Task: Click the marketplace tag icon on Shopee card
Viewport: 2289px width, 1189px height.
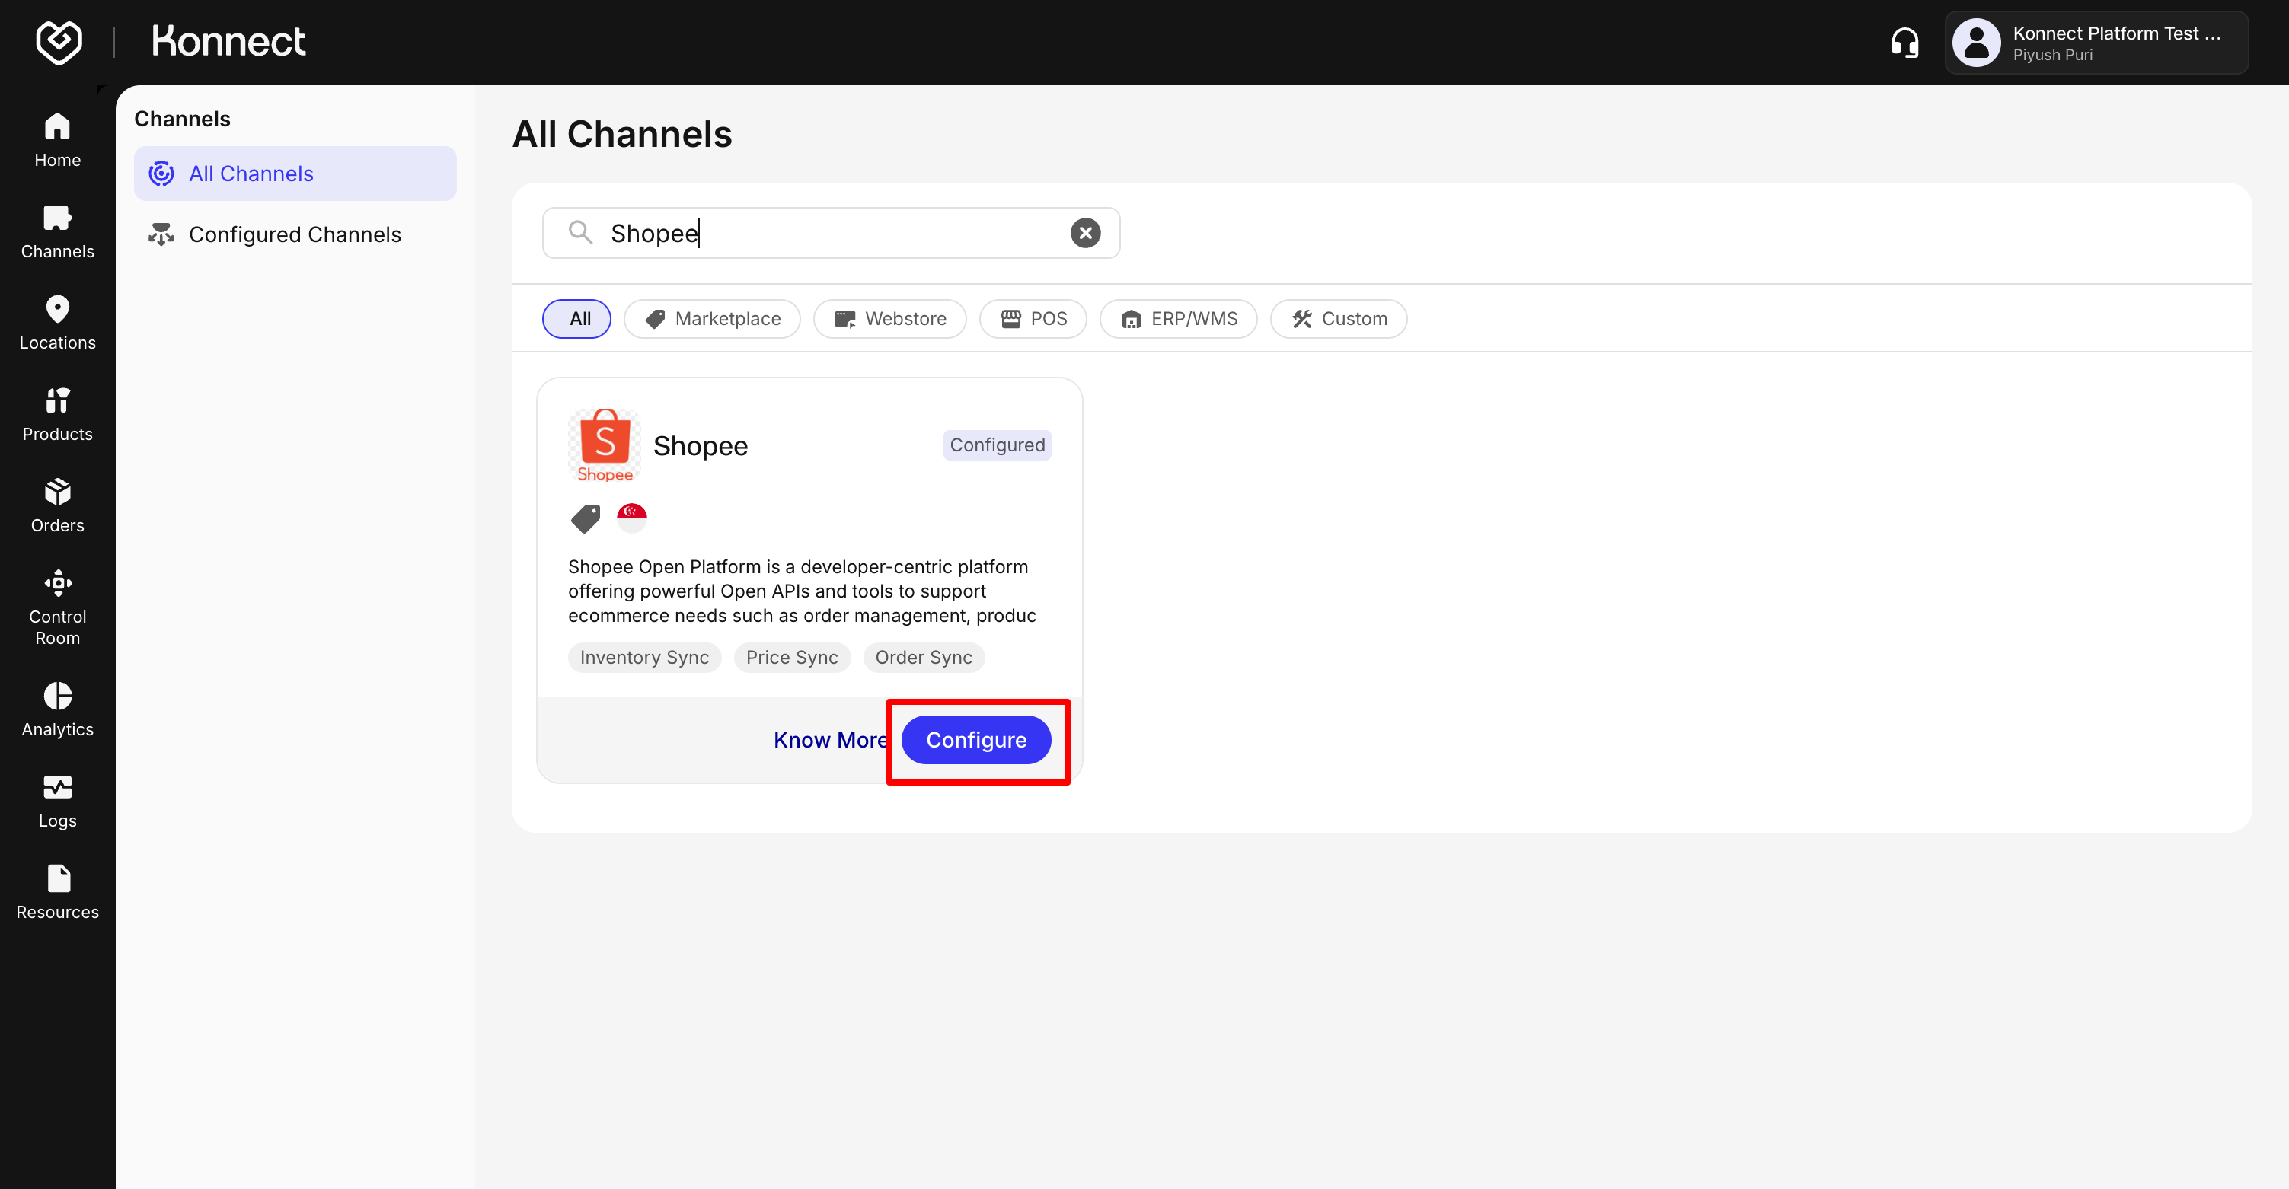Action: 586,518
